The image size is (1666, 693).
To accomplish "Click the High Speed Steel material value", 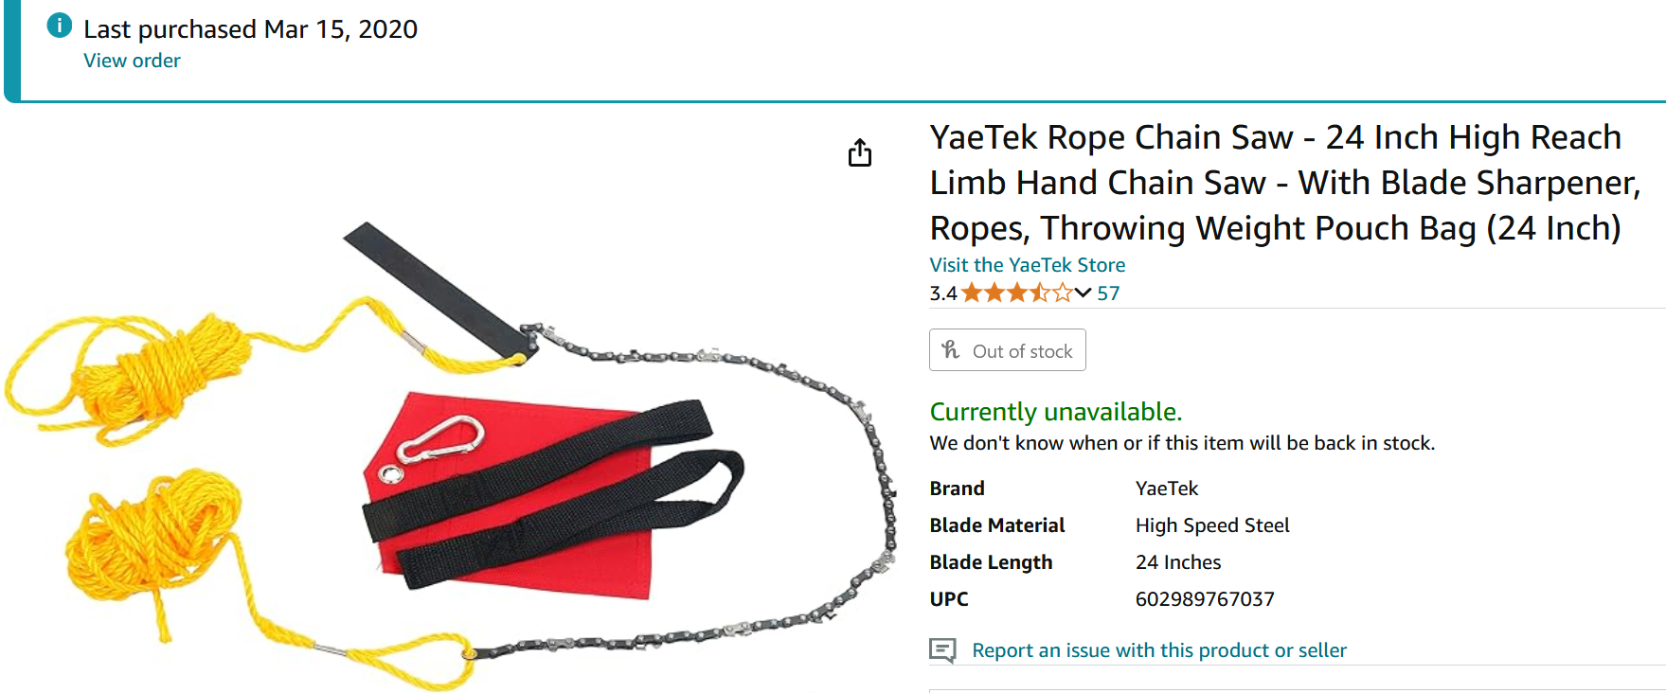I will click(1211, 525).
